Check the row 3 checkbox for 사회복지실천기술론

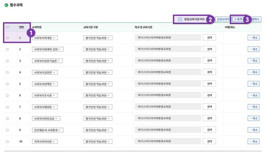pos(7,61)
